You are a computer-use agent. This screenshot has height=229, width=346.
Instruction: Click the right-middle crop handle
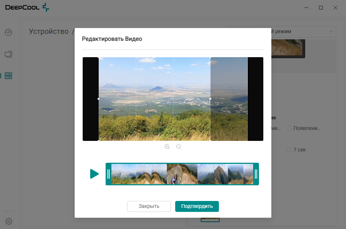coord(210,99)
